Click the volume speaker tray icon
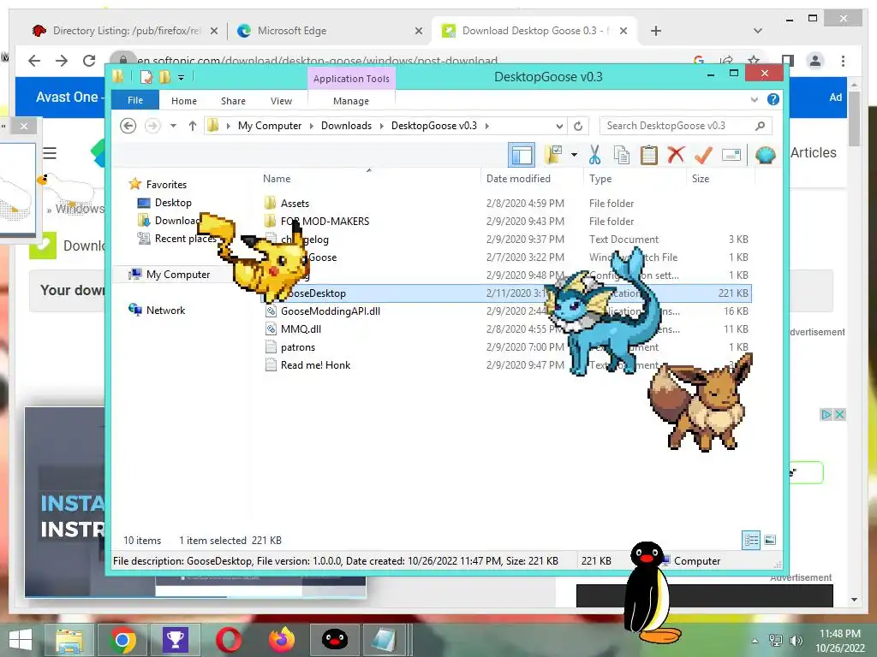 pyautogui.click(x=796, y=640)
